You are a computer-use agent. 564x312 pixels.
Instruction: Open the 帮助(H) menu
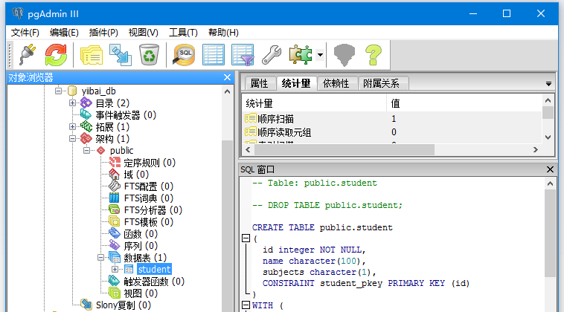pos(223,33)
